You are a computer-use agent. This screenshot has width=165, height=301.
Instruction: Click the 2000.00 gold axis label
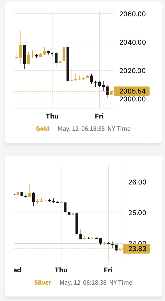(132, 99)
